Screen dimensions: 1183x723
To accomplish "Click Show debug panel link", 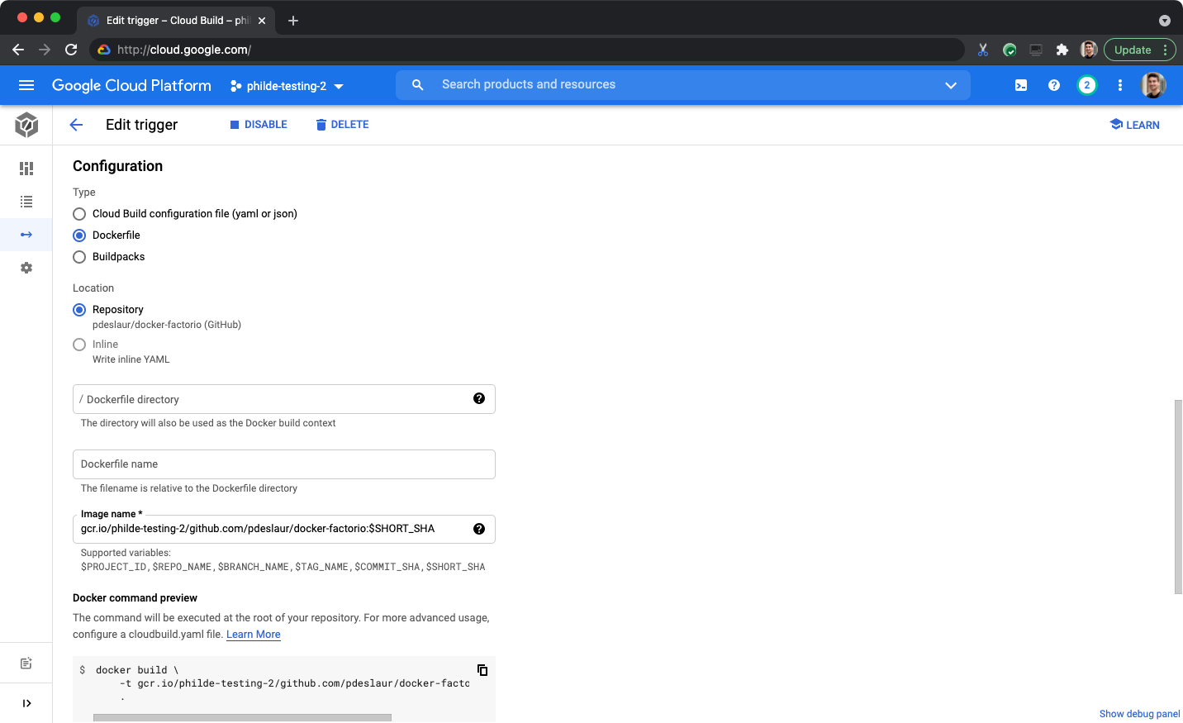I will pyautogui.click(x=1139, y=714).
